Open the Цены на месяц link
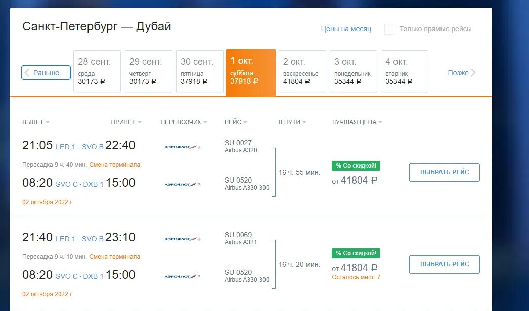 [x=346, y=29]
